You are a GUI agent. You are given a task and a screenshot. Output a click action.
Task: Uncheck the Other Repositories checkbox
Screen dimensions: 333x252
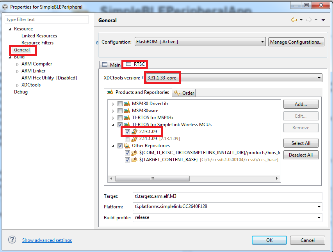click(x=120, y=146)
